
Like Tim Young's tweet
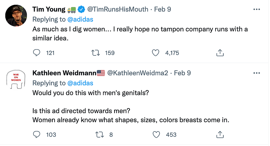pos(156,53)
